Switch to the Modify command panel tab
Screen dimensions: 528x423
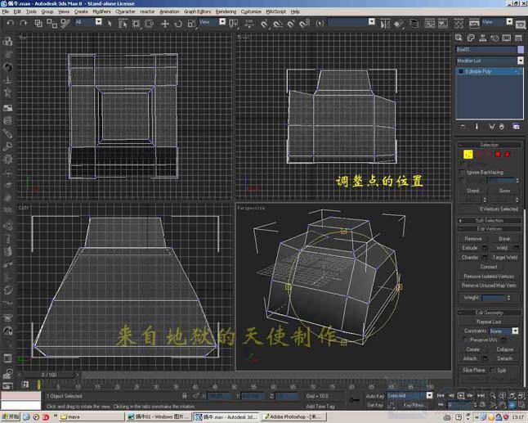point(471,38)
